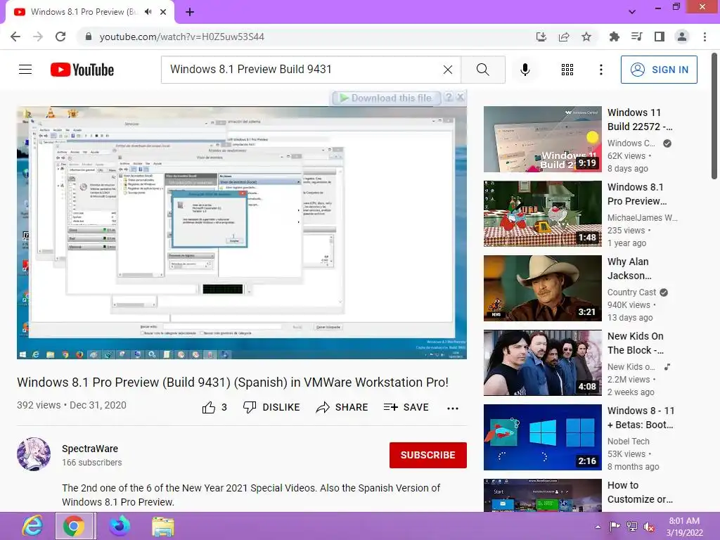Image resolution: width=720 pixels, height=540 pixels.
Task: Open Windows 11 Build 22572 title link
Action: click(640, 120)
